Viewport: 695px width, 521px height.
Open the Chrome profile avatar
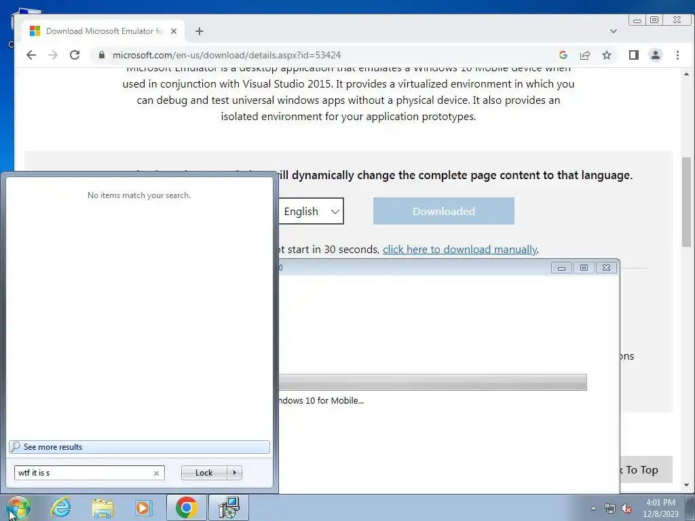coord(656,55)
